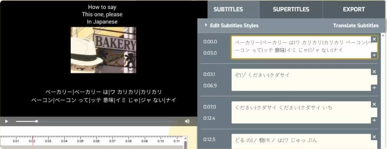Click the 0:03.0 end time

point(210,53)
